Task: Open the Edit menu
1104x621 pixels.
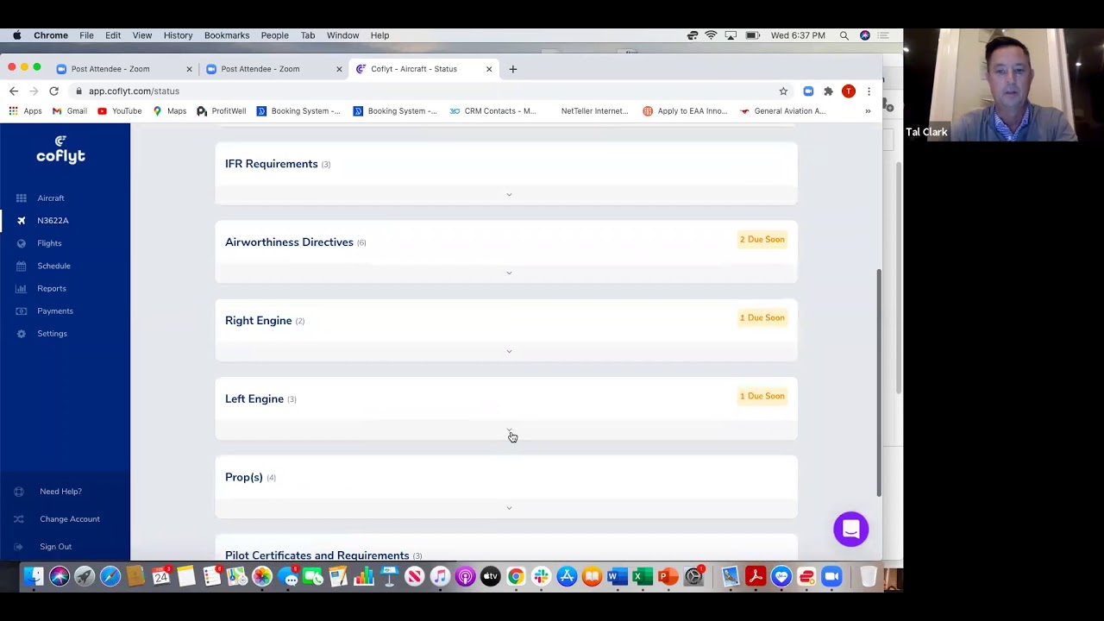Action: click(113, 35)
